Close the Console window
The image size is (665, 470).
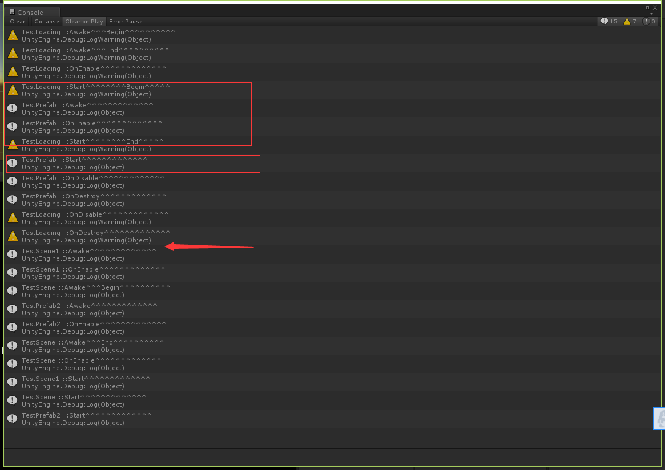(655, 7)
